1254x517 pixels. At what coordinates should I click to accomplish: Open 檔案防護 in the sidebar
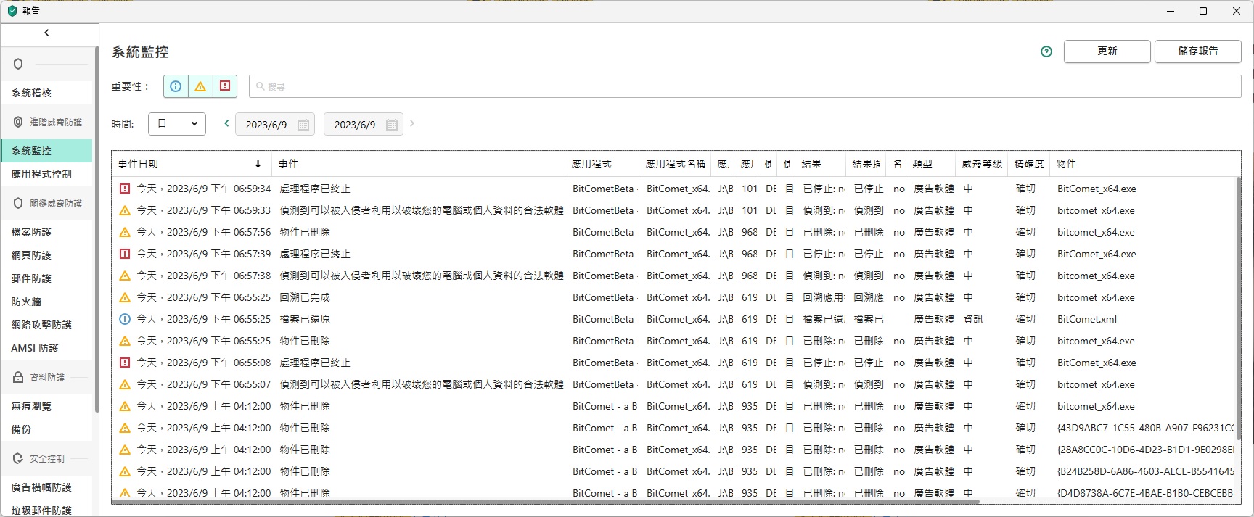click(31, 232)
